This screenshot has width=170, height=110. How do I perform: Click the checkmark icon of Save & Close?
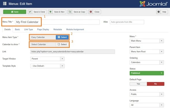click(x=30, y=12)
